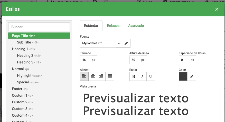Close the Estilos dialog

[217, 9]
